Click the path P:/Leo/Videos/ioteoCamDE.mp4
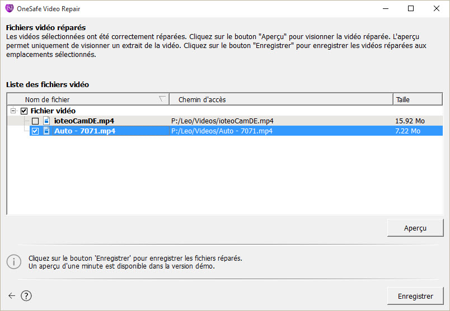 pos(222,121)
